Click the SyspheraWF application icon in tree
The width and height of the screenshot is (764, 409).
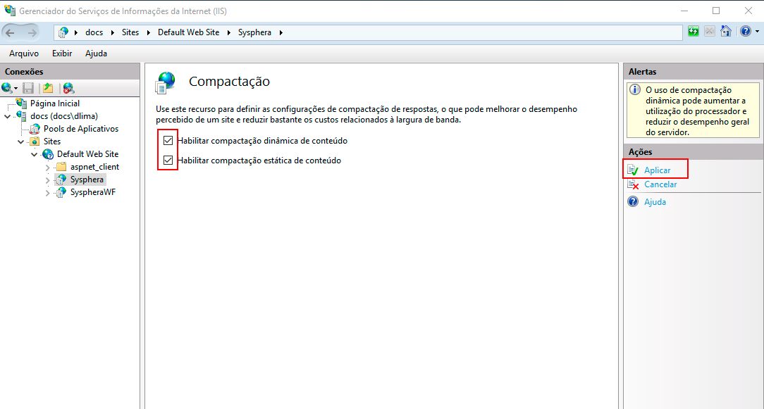(x=61, y=192)
